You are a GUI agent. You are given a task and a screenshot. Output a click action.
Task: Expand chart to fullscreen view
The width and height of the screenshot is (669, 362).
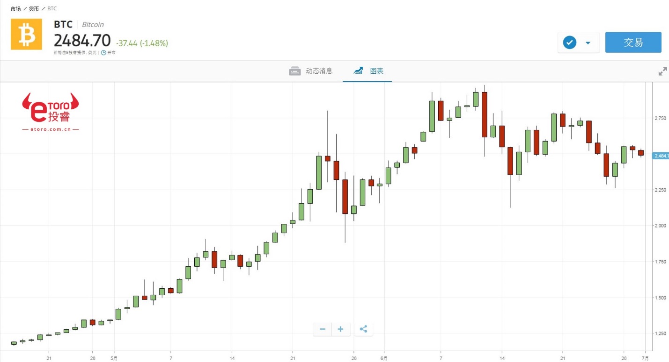pos(662,71)
